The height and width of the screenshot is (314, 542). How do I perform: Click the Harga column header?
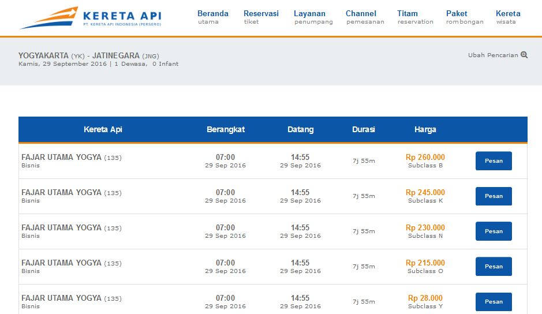click(x=425, y=130)
